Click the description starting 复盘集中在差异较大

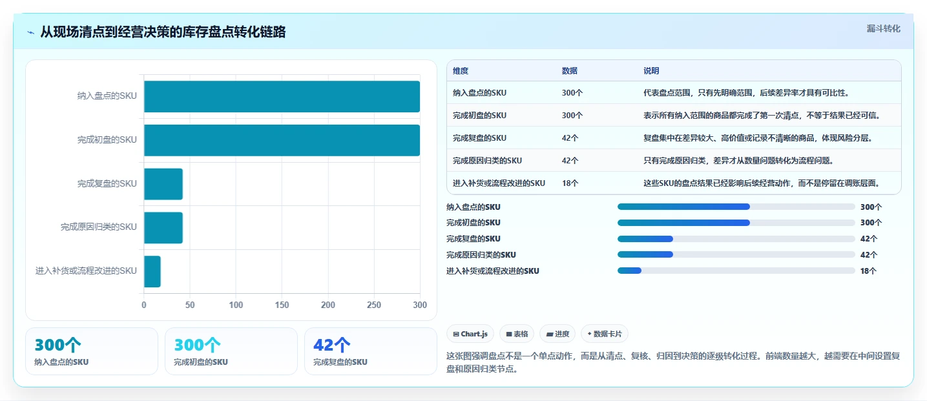point(758,138)
